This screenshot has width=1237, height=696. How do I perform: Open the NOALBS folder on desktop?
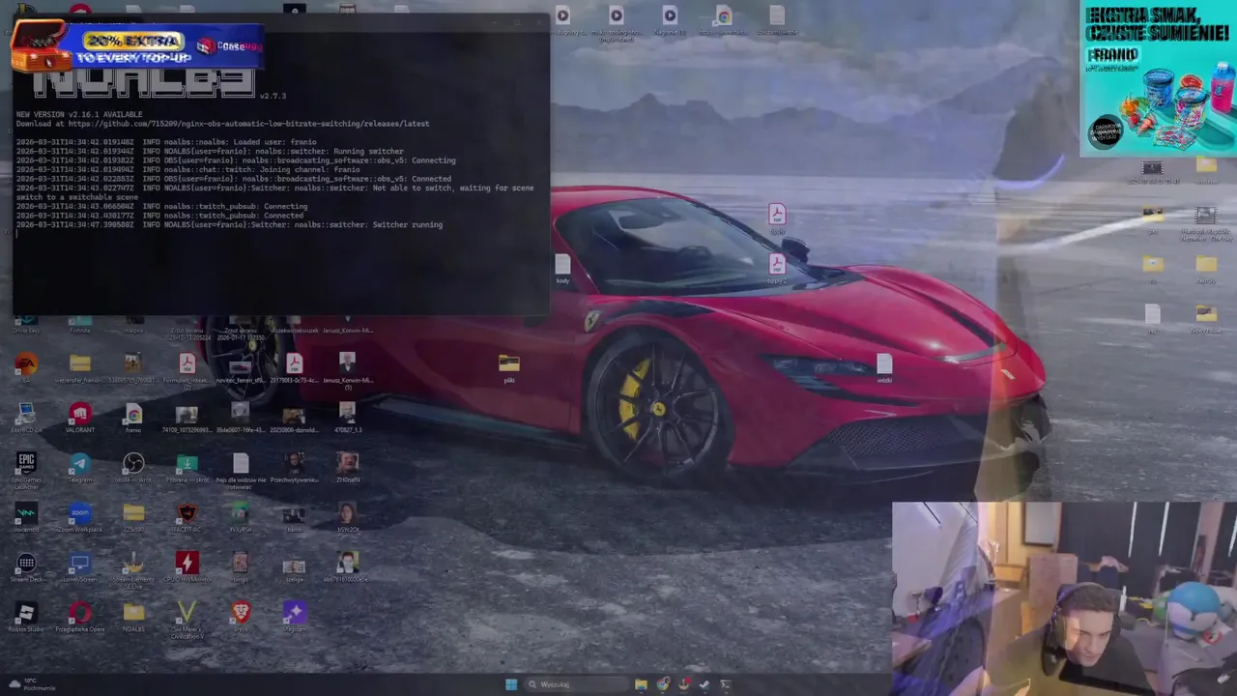coord(133,617)
